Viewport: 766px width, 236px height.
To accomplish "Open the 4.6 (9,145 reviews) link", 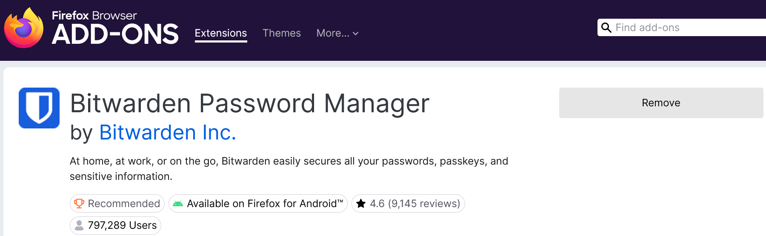I will pos(414,204).
